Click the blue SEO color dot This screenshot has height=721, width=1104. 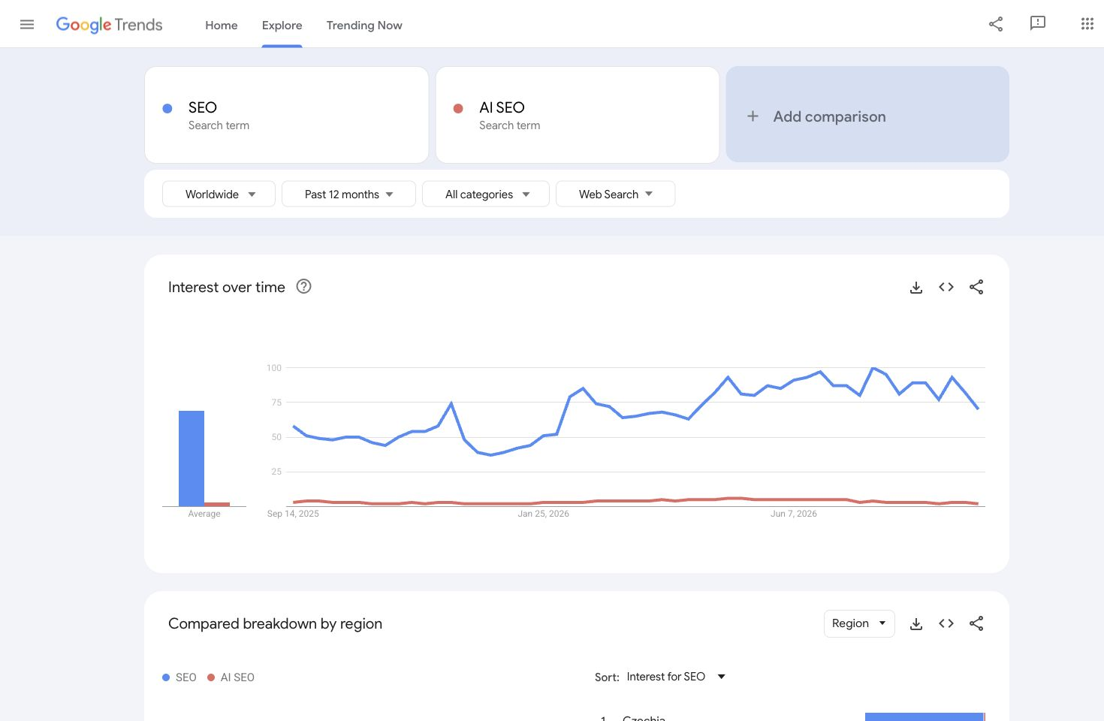click(167, 108)
